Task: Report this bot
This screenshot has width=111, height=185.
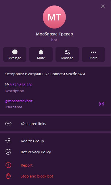Action: coord(55,165)
